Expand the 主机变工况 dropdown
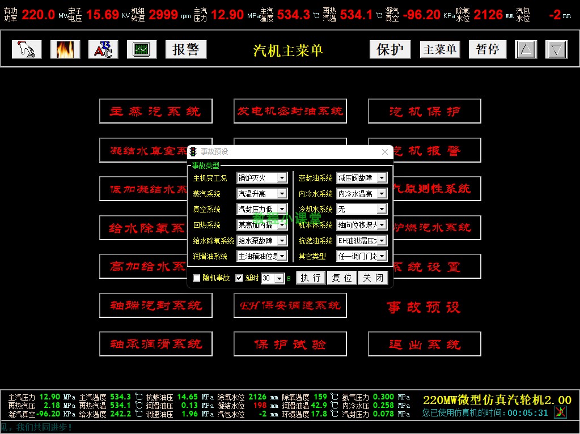This screenshot has width=580, height=434. [282, 178]
